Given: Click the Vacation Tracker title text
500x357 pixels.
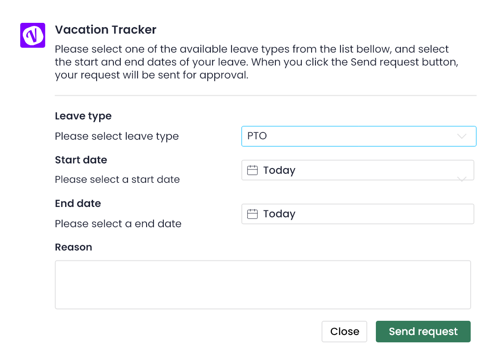Looking at the screenshot, I should tap(106, 30).
